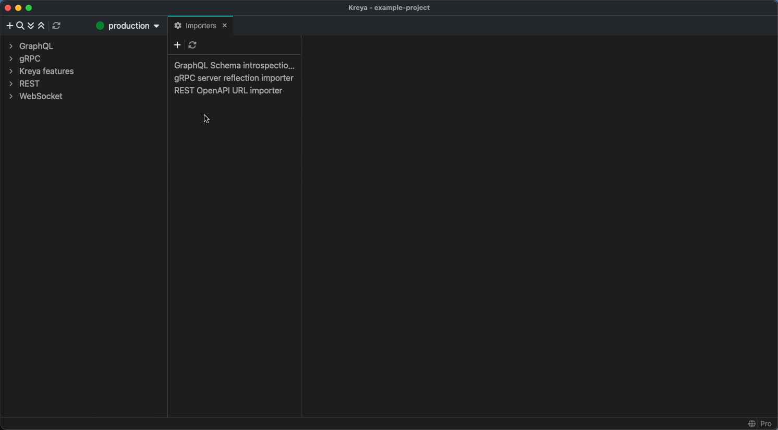Expand the GraphQL folder chevron
This screenshot has width=778, height=430.
[11, 46]
